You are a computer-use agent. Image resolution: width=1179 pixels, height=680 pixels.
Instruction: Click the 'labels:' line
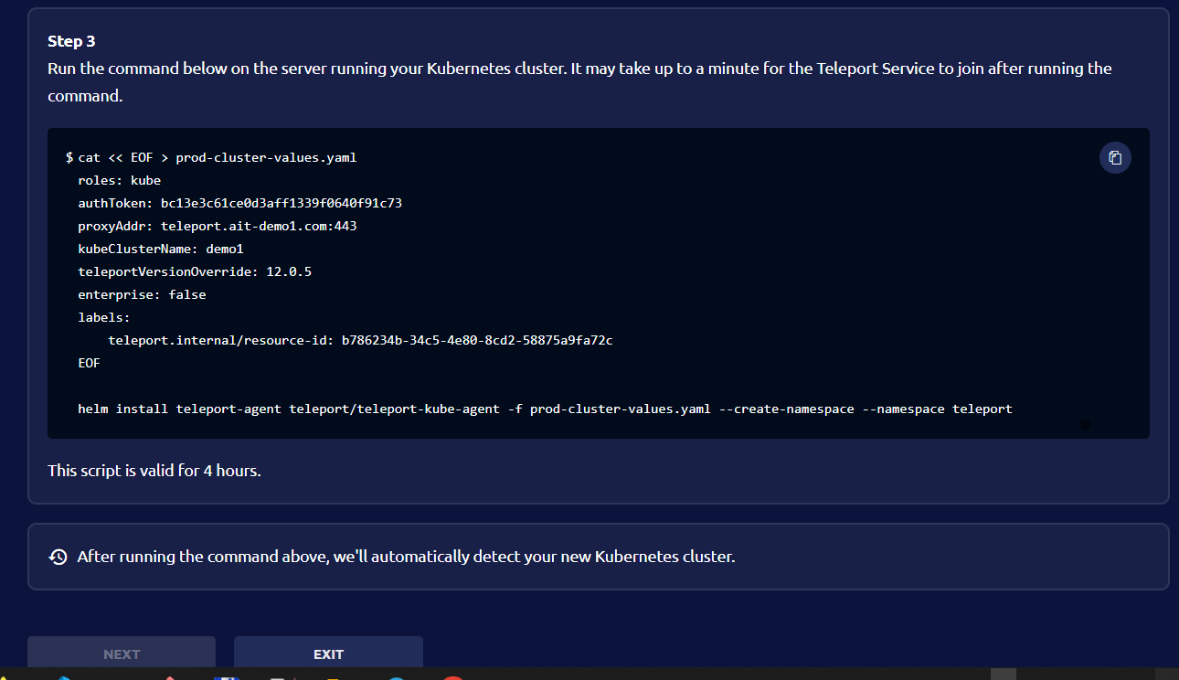coord(104,317)
